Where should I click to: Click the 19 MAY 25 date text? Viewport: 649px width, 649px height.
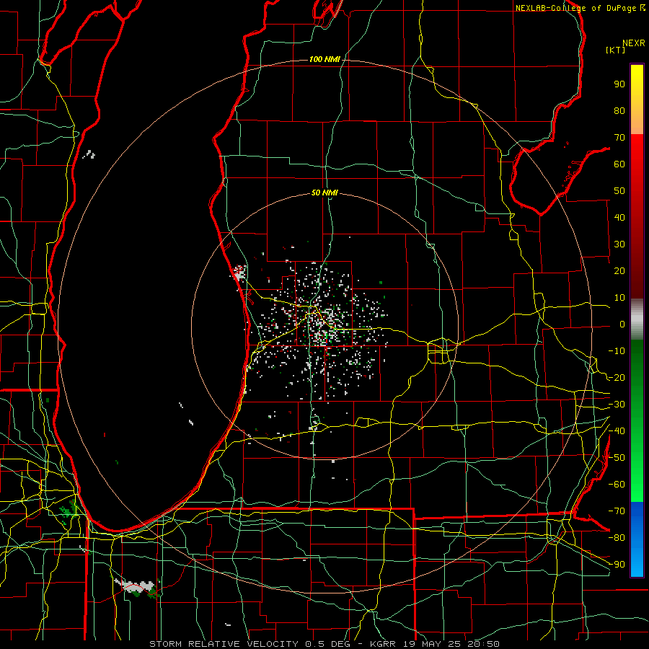coord(432,644)
